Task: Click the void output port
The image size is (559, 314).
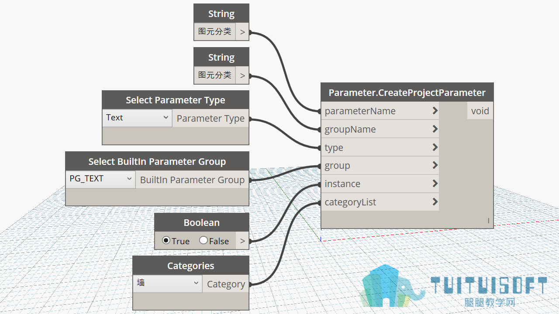Action: [x=480, y=111]
